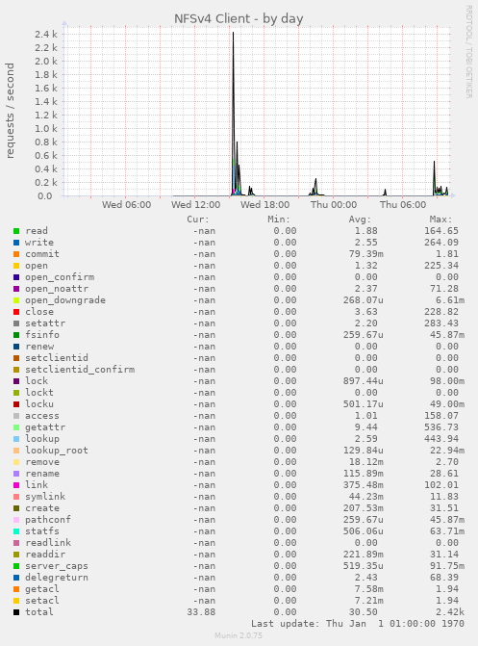Click the 'requests / second' axis title
The height and width of the screenshot is (646, 478).
(x=10, y=111)
